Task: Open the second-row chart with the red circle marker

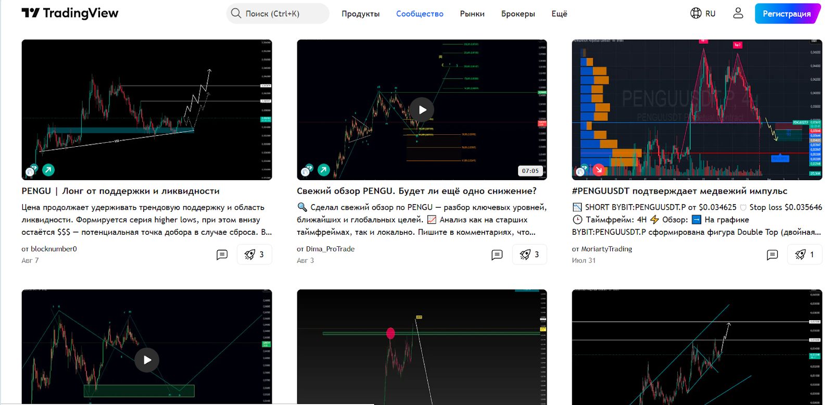Action: [422, 347]
